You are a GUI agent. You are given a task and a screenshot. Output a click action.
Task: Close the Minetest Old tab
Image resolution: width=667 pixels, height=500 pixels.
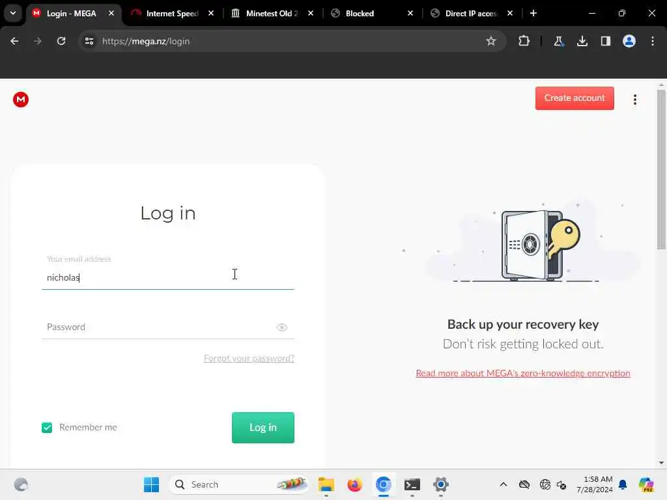click(x=311, y=13)
